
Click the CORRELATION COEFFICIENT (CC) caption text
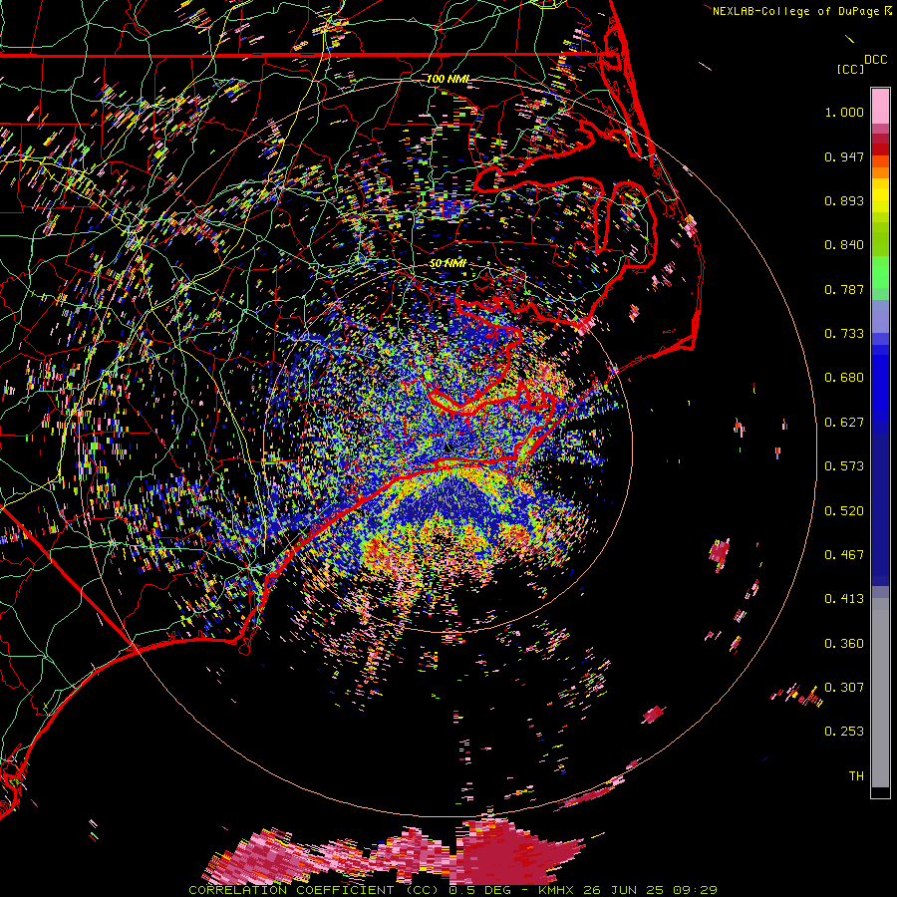point(314,890)
